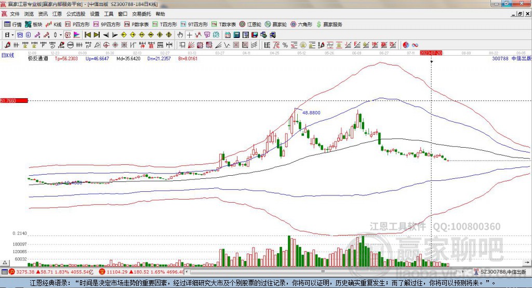The height and width of the screenshot is (288, 532).
Task: Click the right arrow beside the volume panel
Action: (527, 263)
